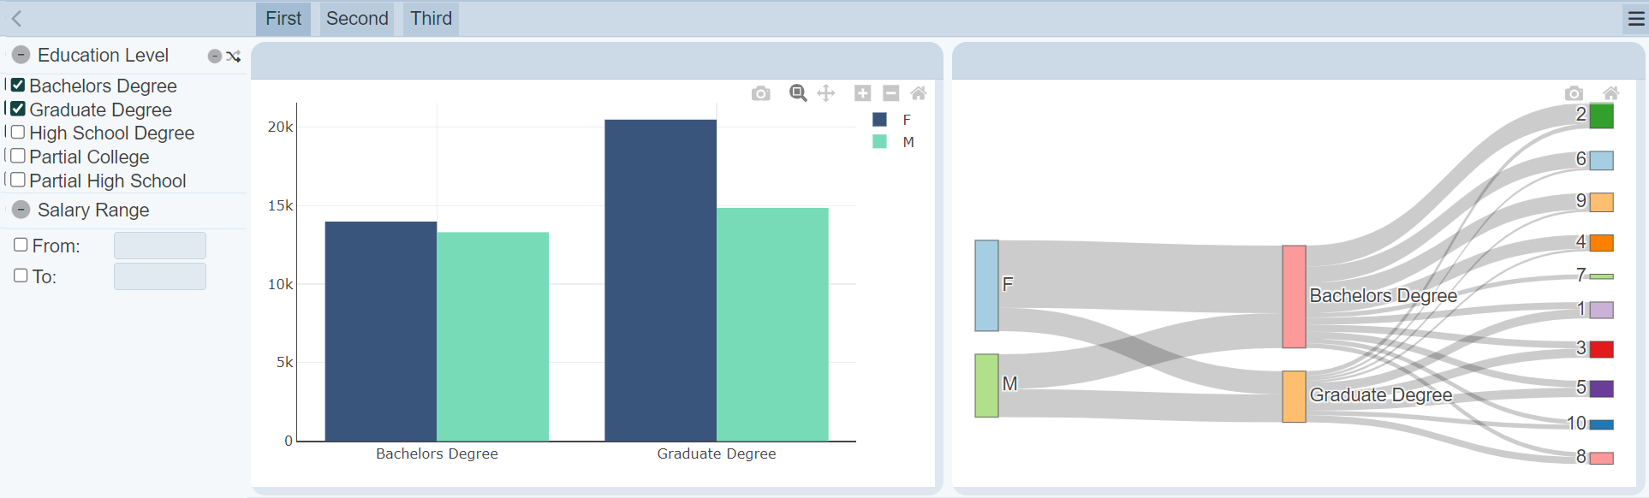Collapse the Salary Range section
Screen dimensions: 1649x498
tap(21, 210)
